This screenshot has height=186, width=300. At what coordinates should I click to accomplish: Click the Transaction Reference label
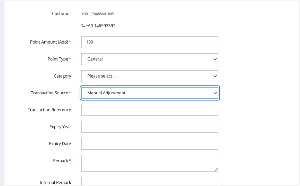[x=49, y=110]
